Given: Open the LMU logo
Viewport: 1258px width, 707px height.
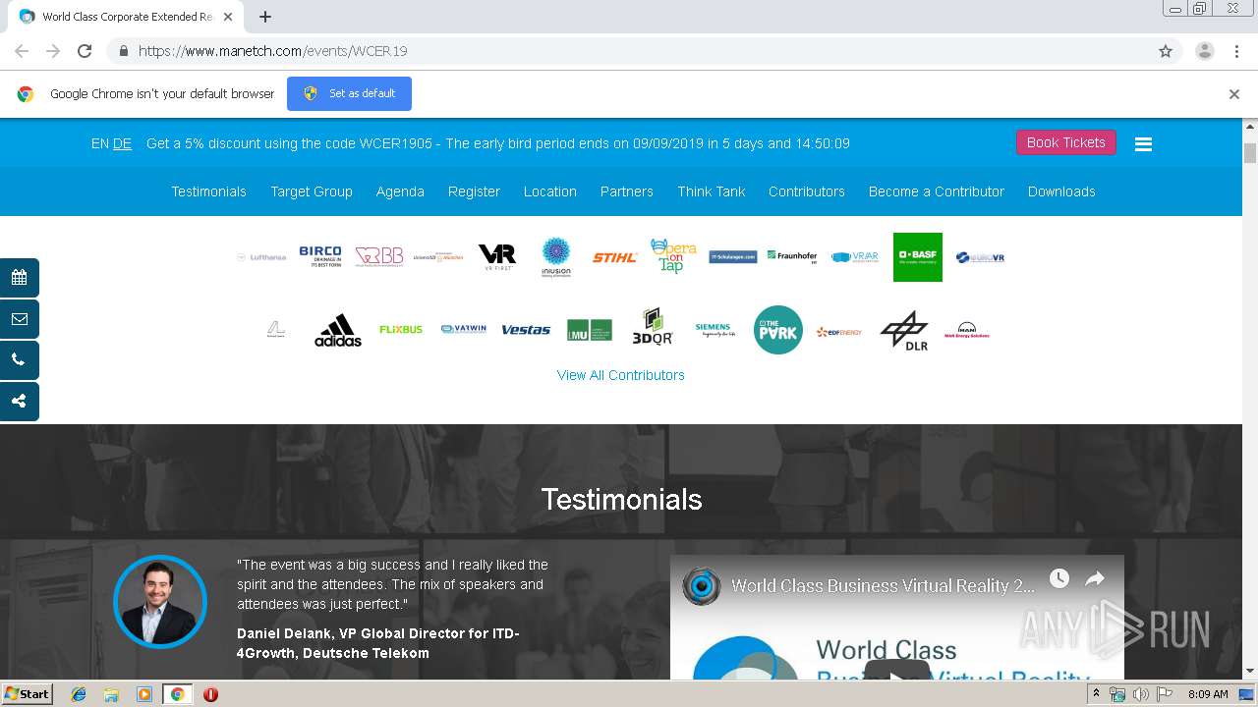Looking at the screenshot, I should 590,330.
